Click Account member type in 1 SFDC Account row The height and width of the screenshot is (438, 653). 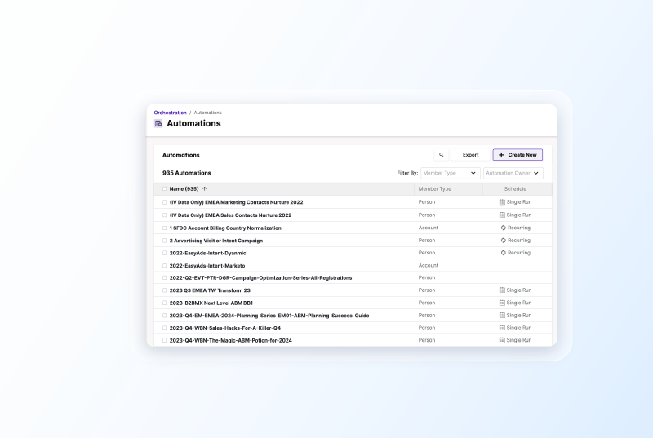click(428, 228)
